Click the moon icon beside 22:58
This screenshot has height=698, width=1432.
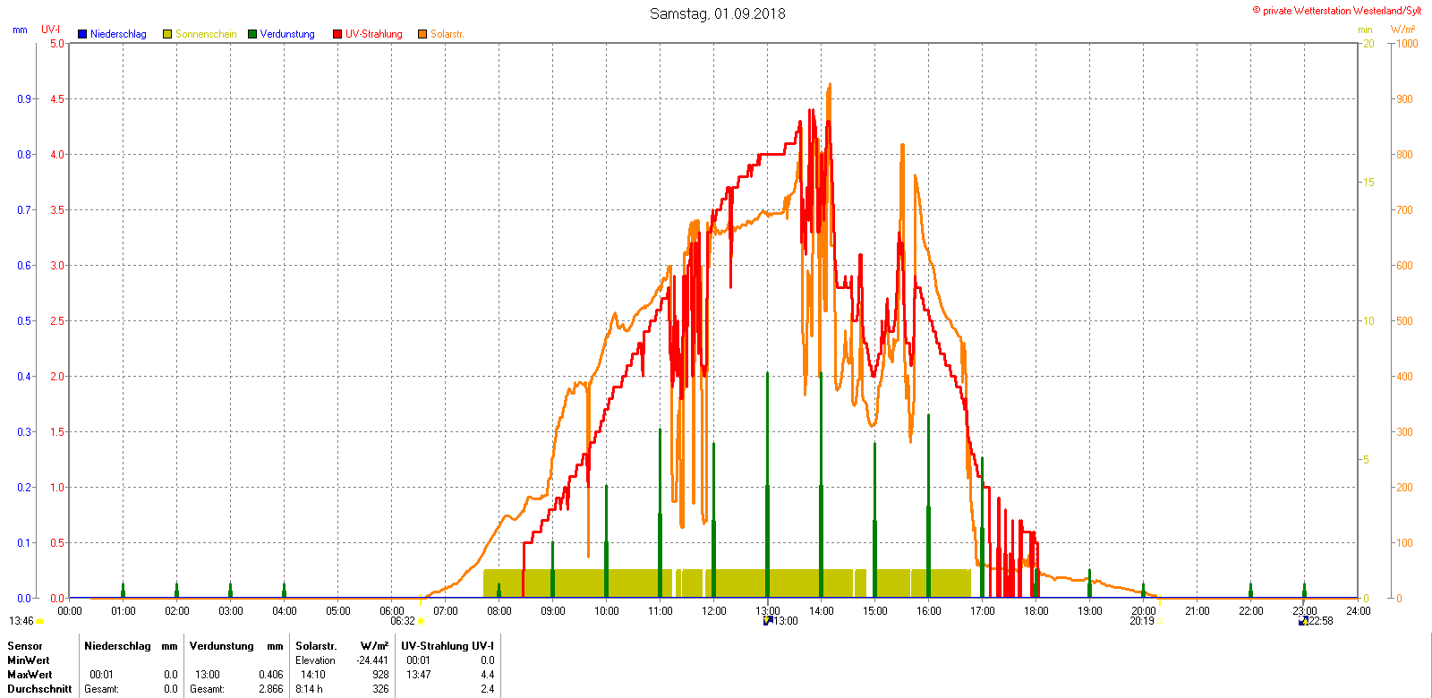coord(1303,620)
